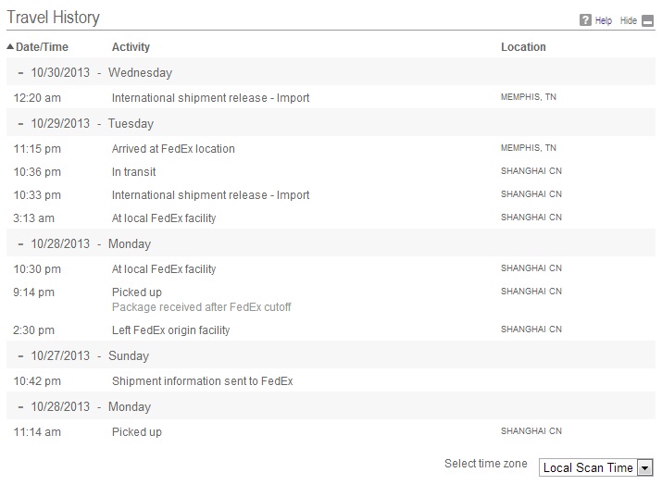The width and height of the screenshot is (662, 485).
Task: Click the time zone dropdown arrow button
Action: coord(644,467)
